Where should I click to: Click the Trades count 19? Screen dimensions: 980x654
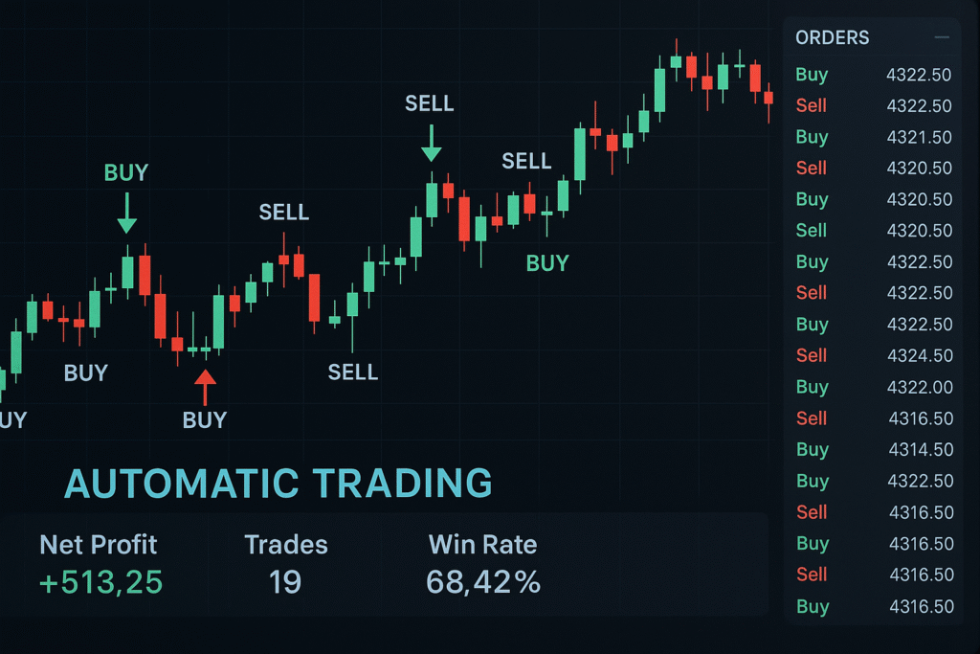[285, 581]
